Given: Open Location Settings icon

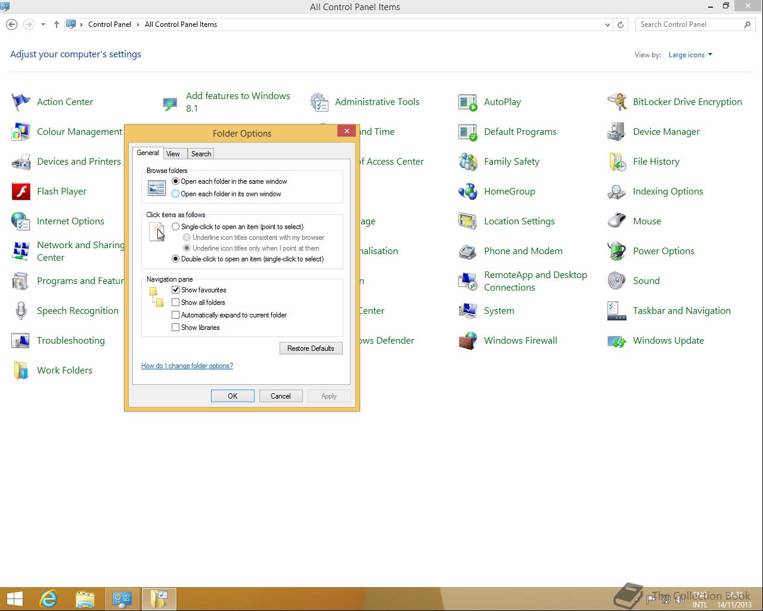Looking at the screenshot, I should point(468,221).
